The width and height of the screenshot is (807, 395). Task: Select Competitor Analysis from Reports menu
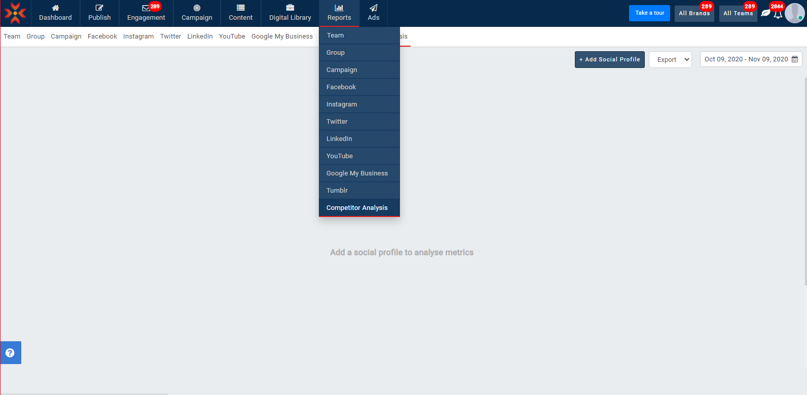(x=357, y=208)
